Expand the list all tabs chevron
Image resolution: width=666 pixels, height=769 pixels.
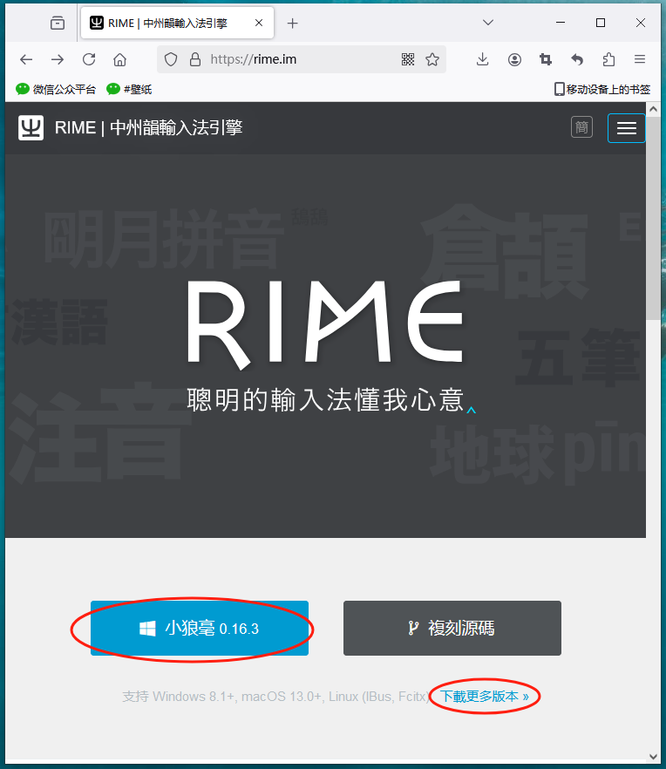(x=488, y=23)
